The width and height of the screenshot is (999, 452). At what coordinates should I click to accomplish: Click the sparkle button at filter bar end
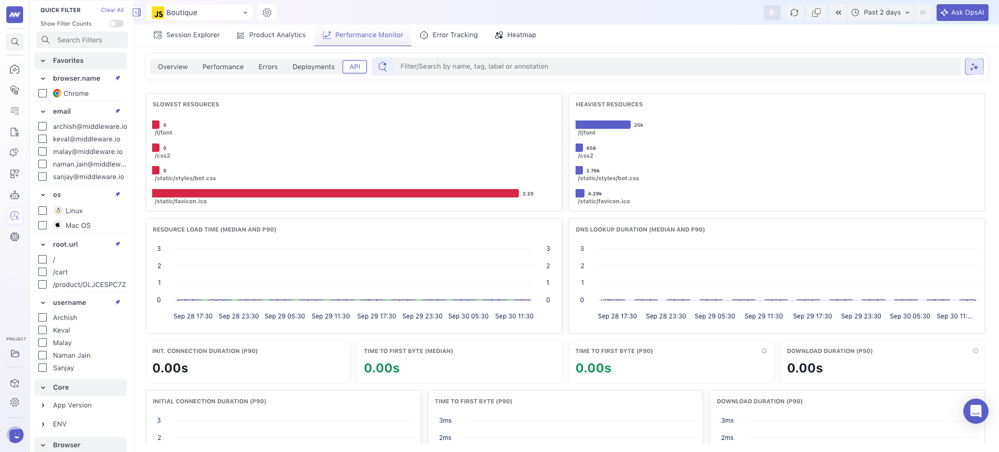point(974,67)
